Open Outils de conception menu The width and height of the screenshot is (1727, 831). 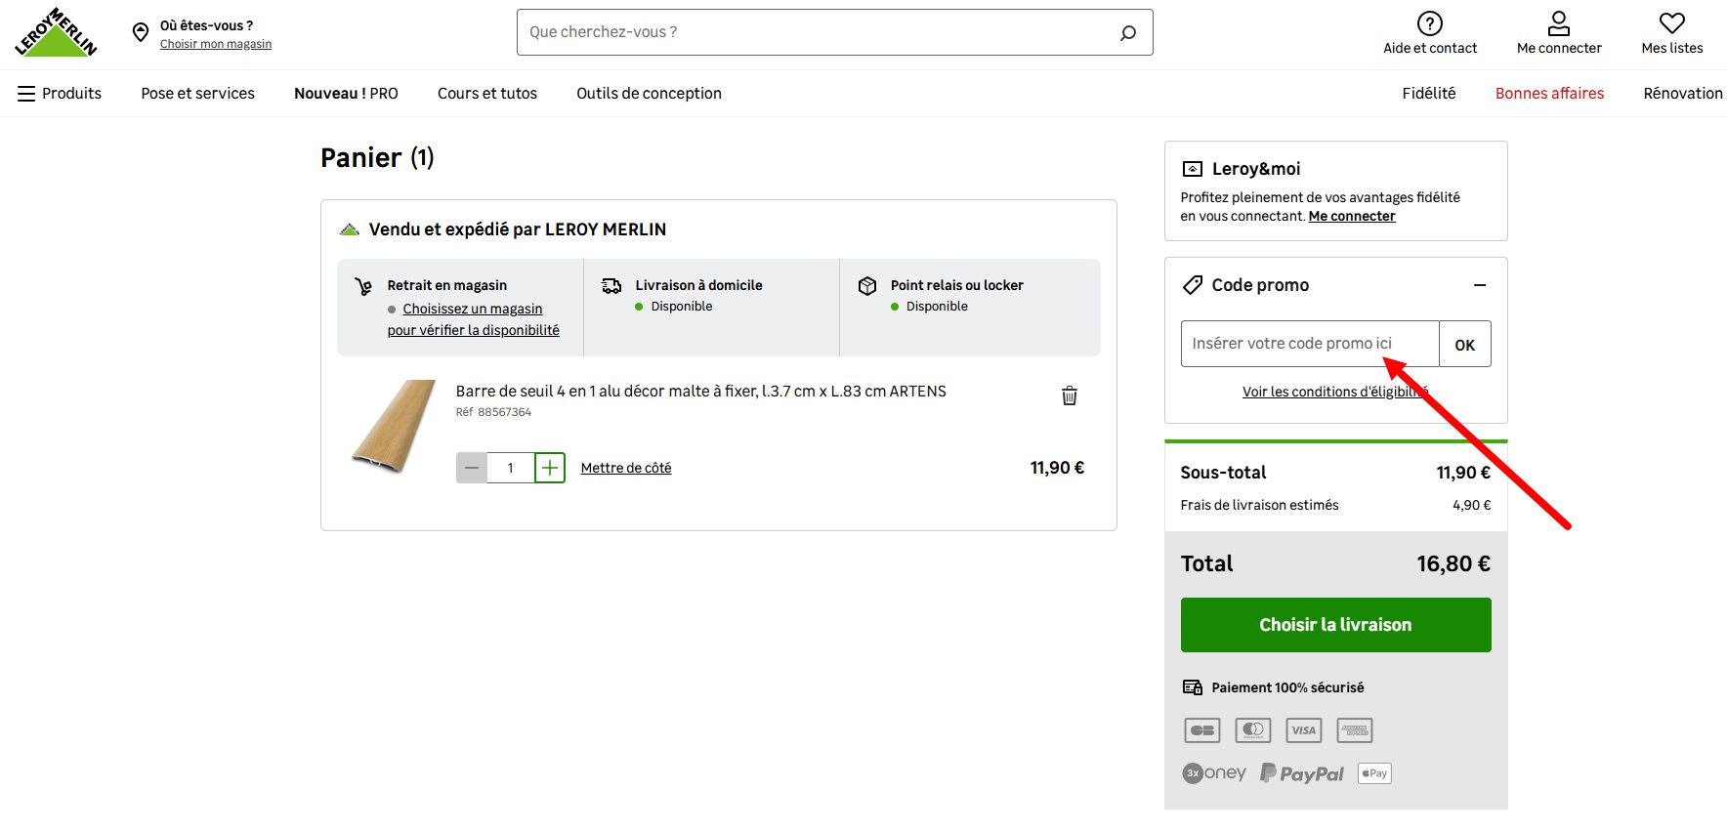point(649,94)
